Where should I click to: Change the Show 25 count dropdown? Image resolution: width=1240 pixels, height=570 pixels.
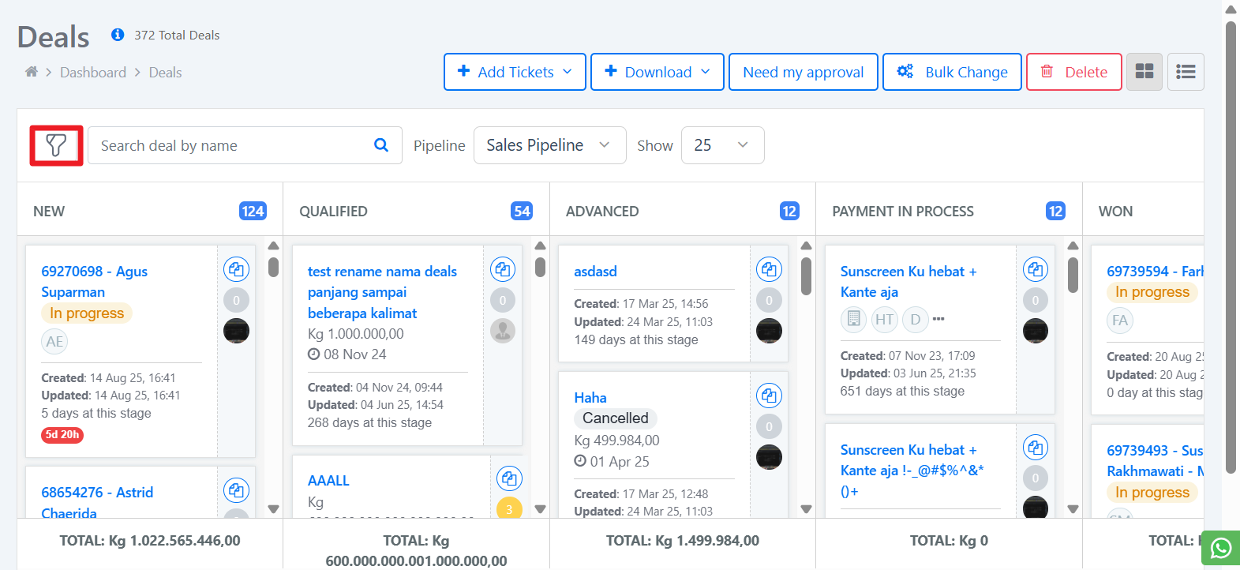(722, 145)
